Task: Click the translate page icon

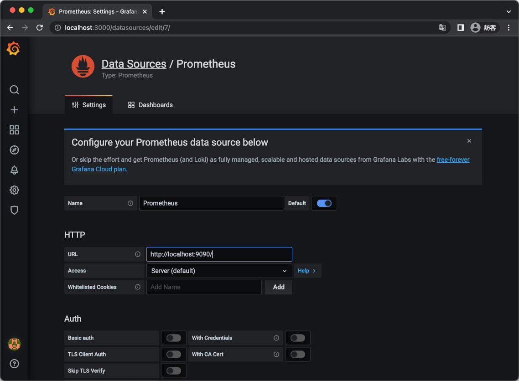Action: tap(442, 28)
